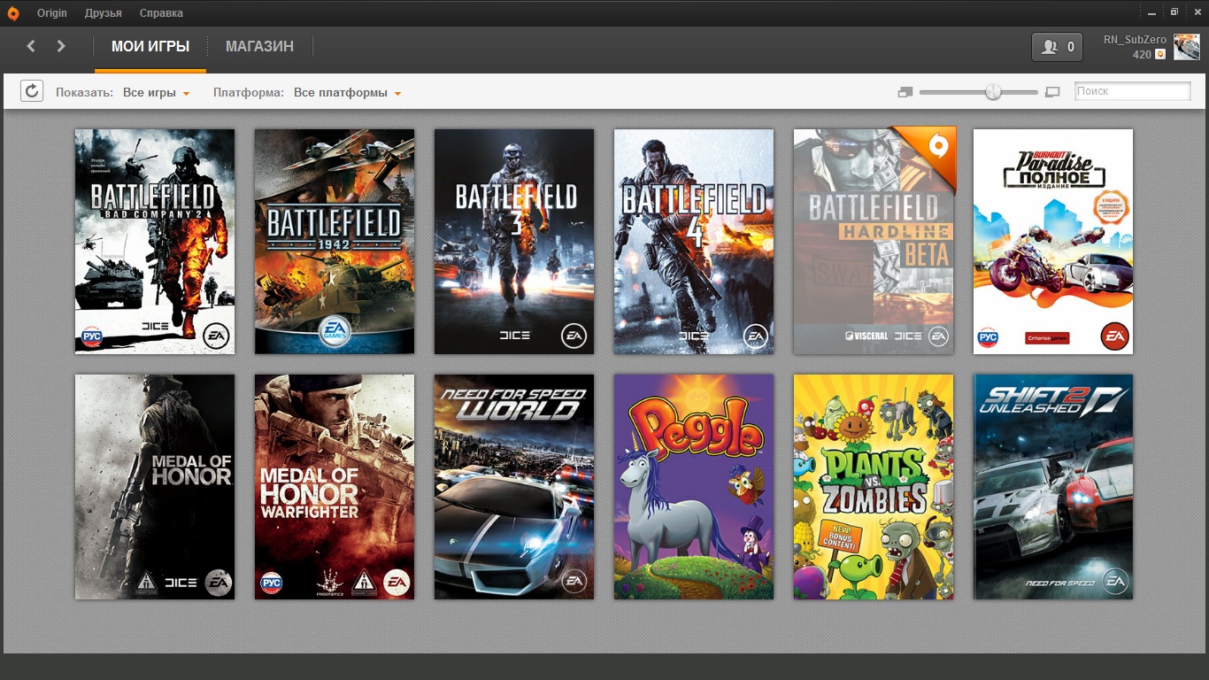Minimize the Origin window

click(x=1153, y=12)
